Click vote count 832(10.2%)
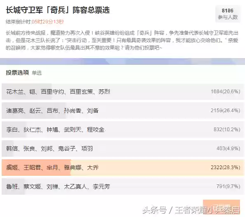Screen dimensions: 245x217 tap(227, 130)
